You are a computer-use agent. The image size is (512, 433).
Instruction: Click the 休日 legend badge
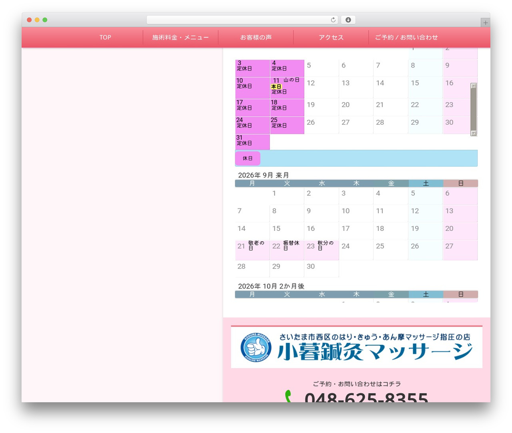click(x=248, y=158)
